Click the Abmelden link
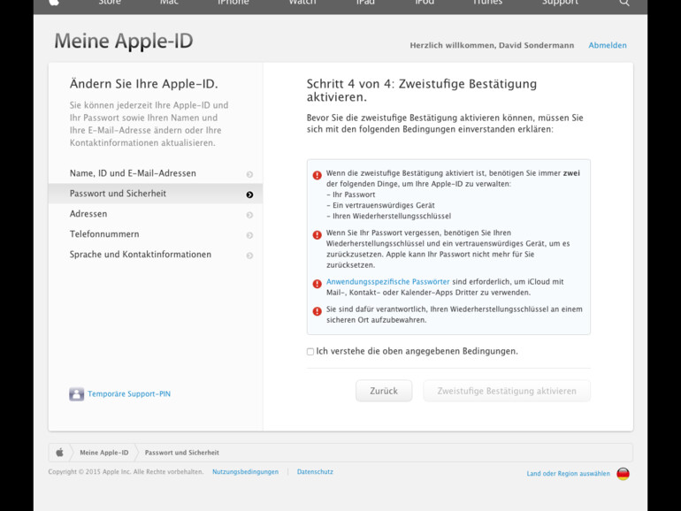681x511 pixels. [608, 45]
